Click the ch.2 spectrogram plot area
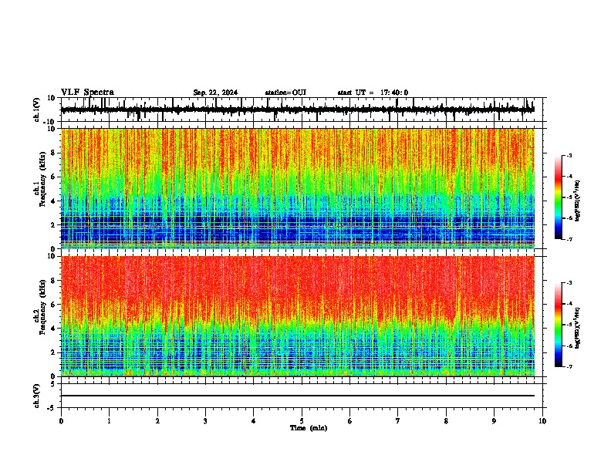611x472 pixels. pyautogui.click(x=298, y=316)
